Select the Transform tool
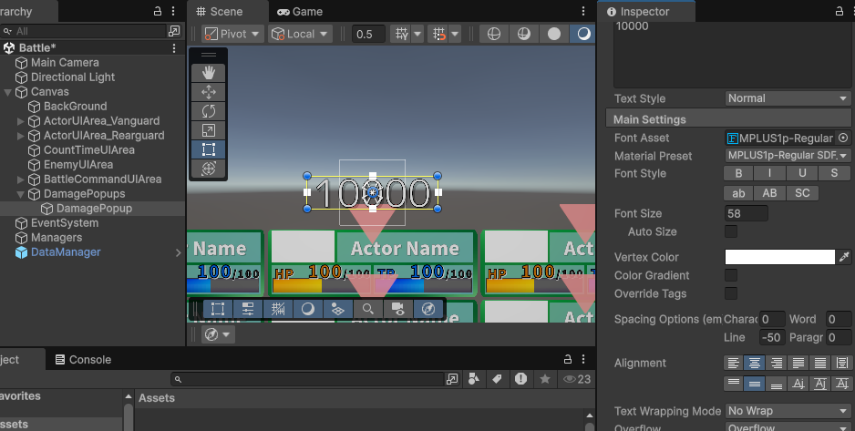The image size is (855, 431). coord(208,169)
